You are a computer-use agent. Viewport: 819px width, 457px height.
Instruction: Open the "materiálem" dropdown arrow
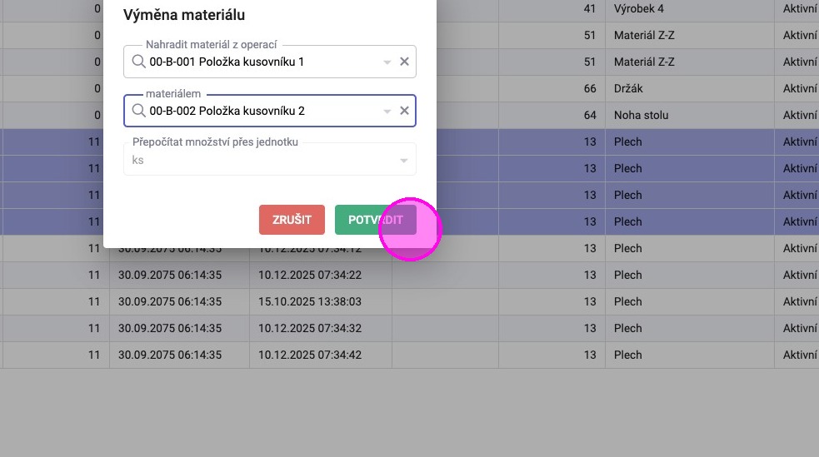387,112
